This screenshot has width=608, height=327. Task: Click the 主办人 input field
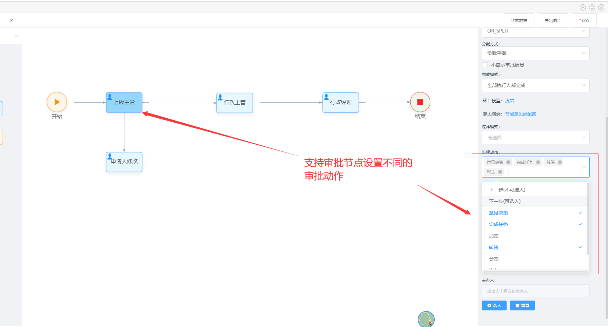(535, 291)
